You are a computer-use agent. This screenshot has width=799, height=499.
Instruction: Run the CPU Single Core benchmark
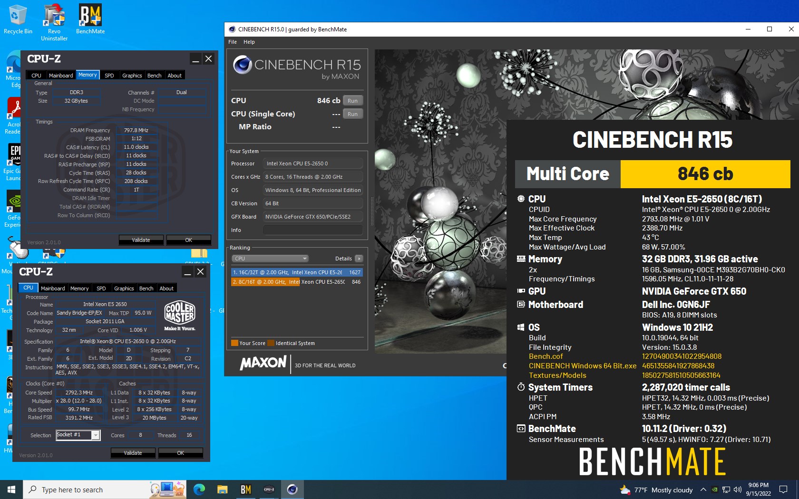click(x=352, y=114)
